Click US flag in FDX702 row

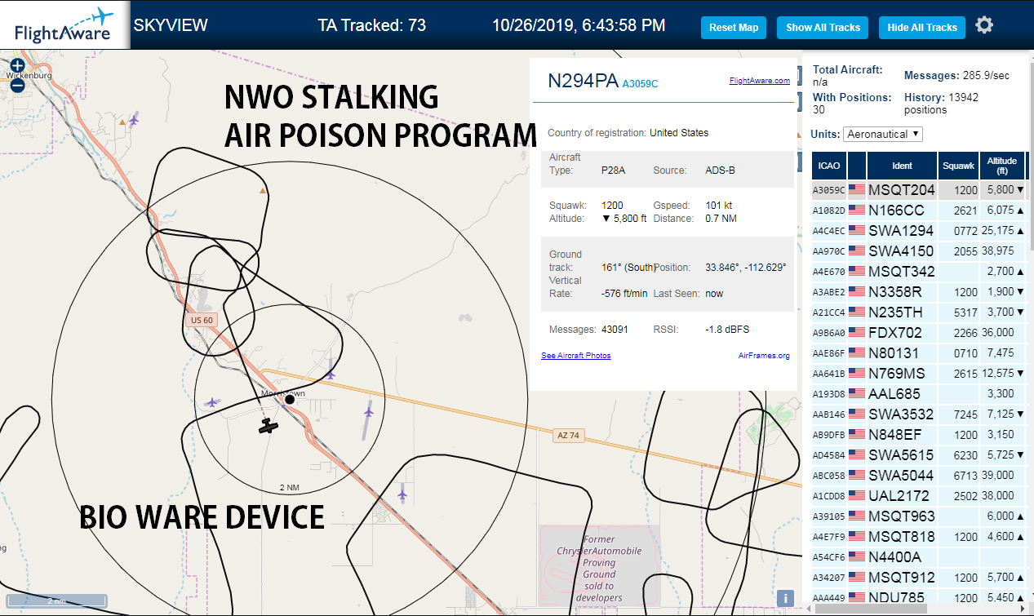pos(857,332)
